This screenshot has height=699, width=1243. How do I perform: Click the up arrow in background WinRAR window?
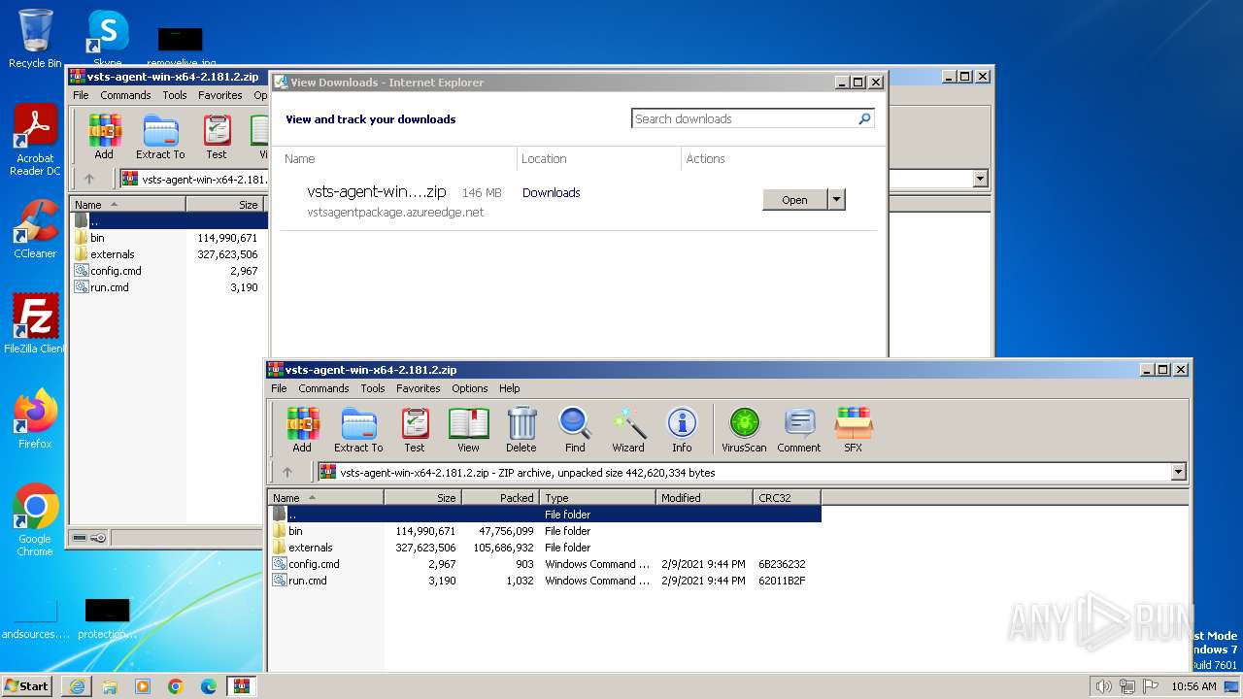89,179
